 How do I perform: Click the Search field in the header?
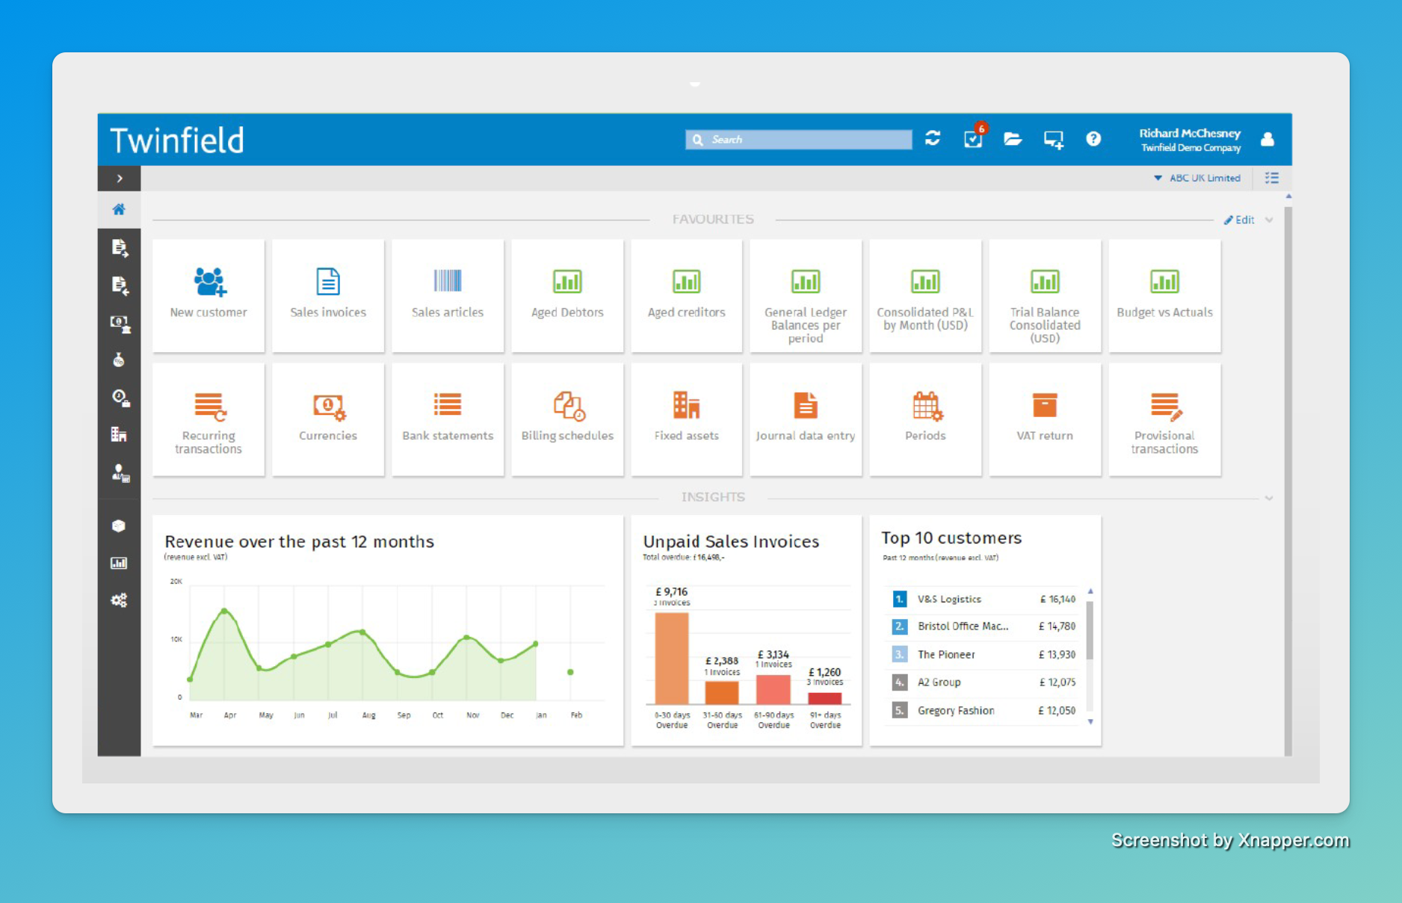click(797, 139)
